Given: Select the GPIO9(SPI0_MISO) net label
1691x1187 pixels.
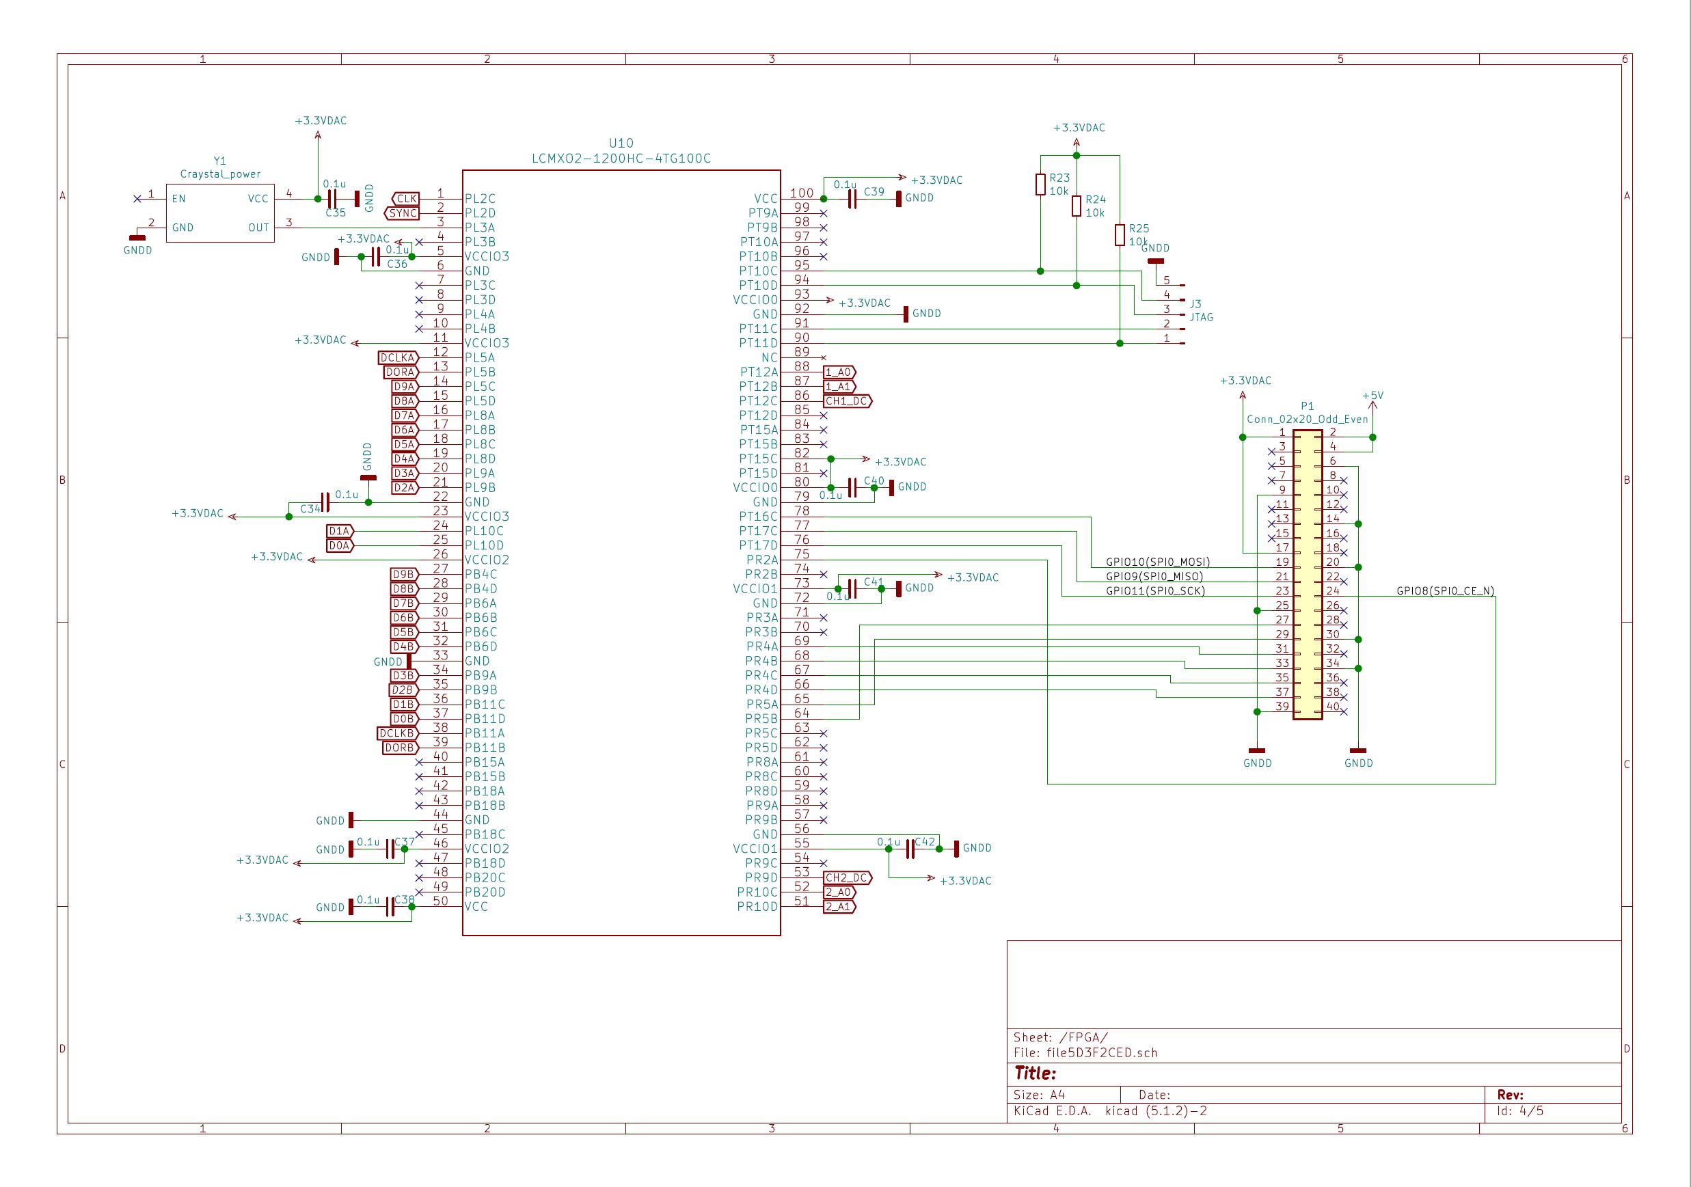Looking at the screenshot, I should pos(1154,577).
